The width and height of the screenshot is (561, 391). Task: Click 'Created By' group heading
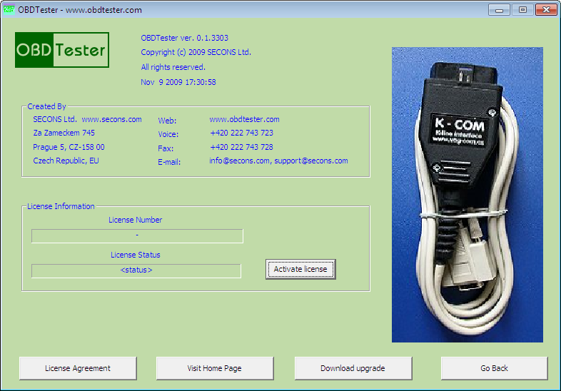click(46, 106)
